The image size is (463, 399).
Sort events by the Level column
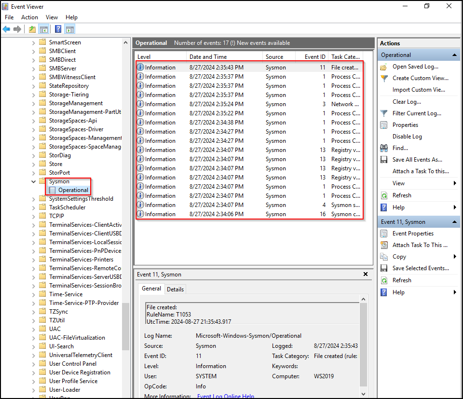pos(161,57)
